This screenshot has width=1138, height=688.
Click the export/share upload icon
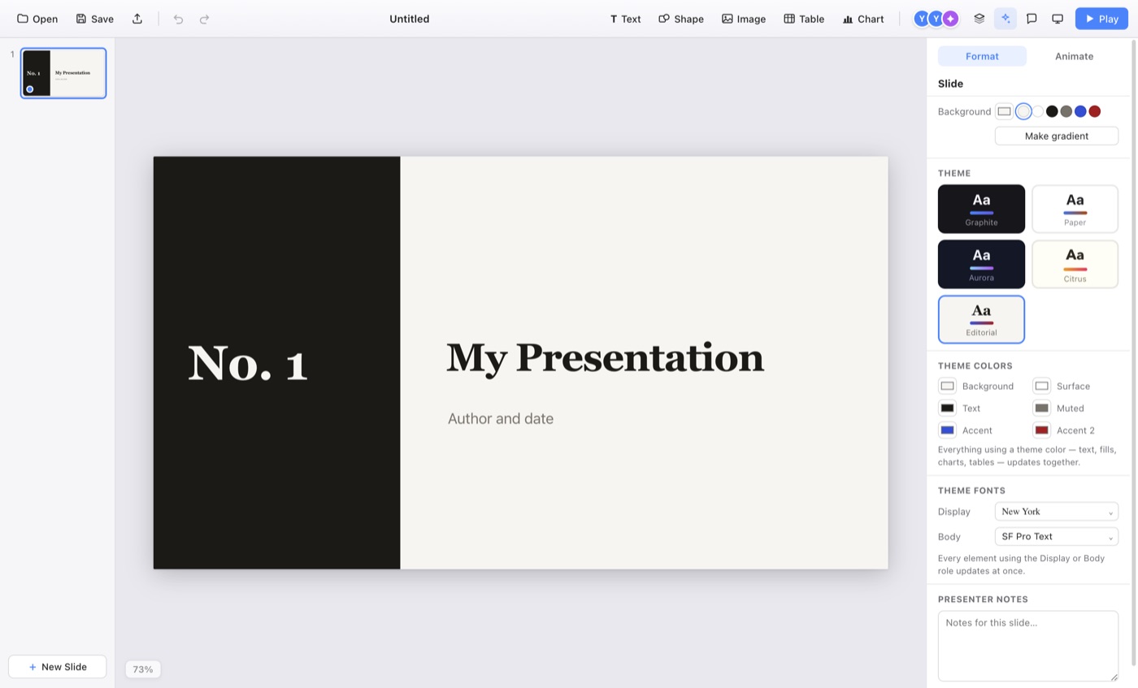click(x=137, y=19)
